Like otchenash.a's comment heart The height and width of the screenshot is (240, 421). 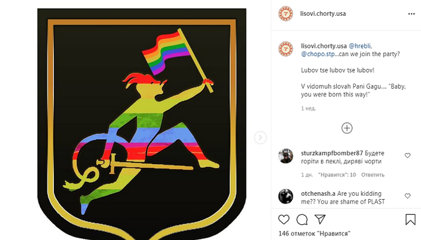click(408, 196)
